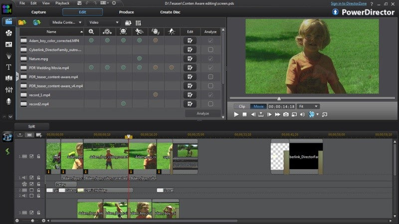Select the PDR_teaser_content-aware_v4.mp4 row
The height and width of the screenshot is (224, 399).
click(x=120, y=86)
